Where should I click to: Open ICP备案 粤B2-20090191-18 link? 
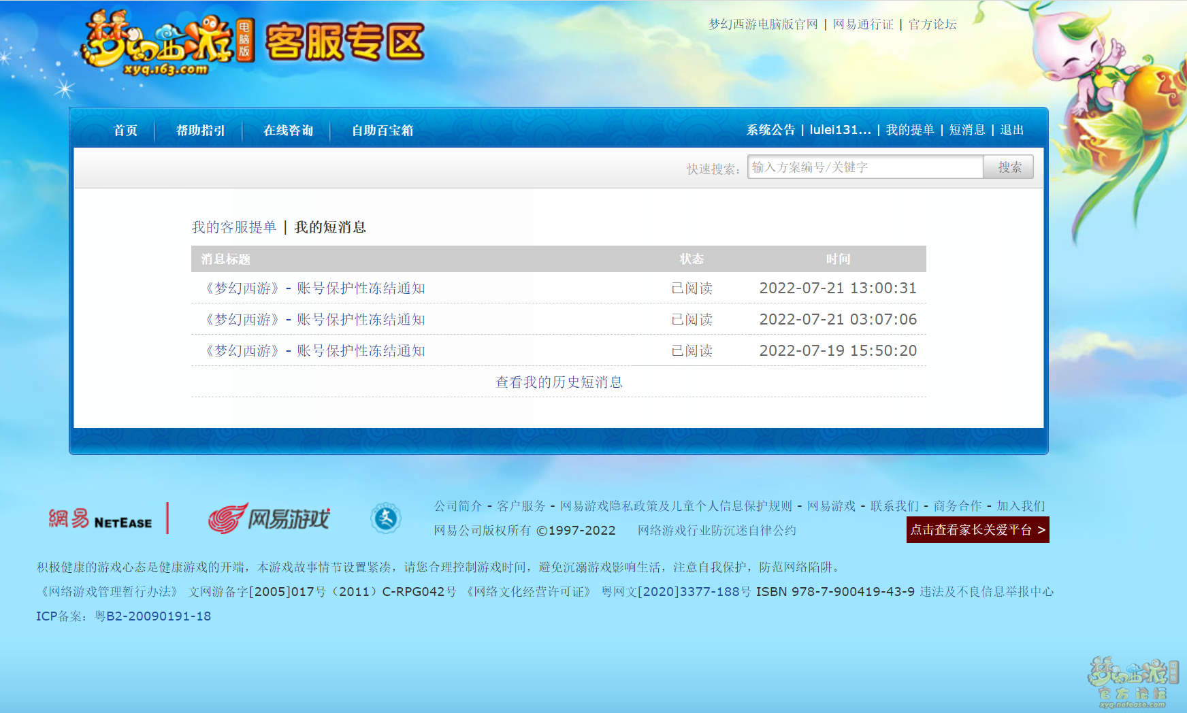tap(124, 616)
